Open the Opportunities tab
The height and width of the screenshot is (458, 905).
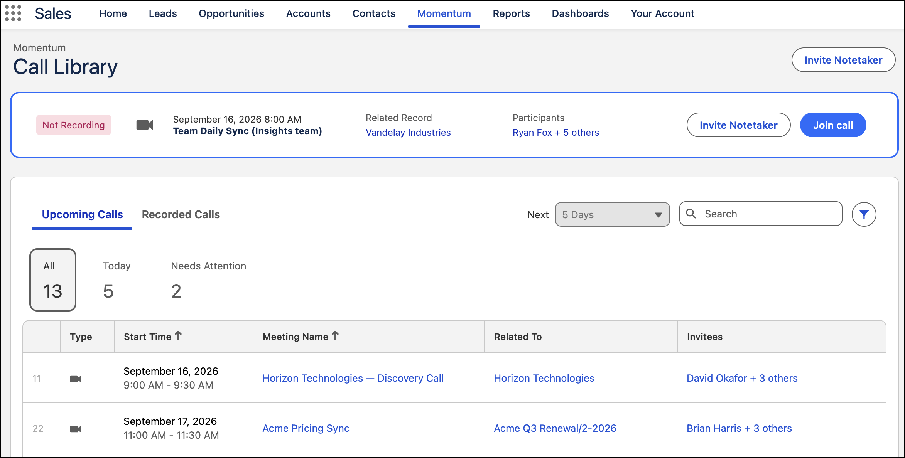coord(231,13)
